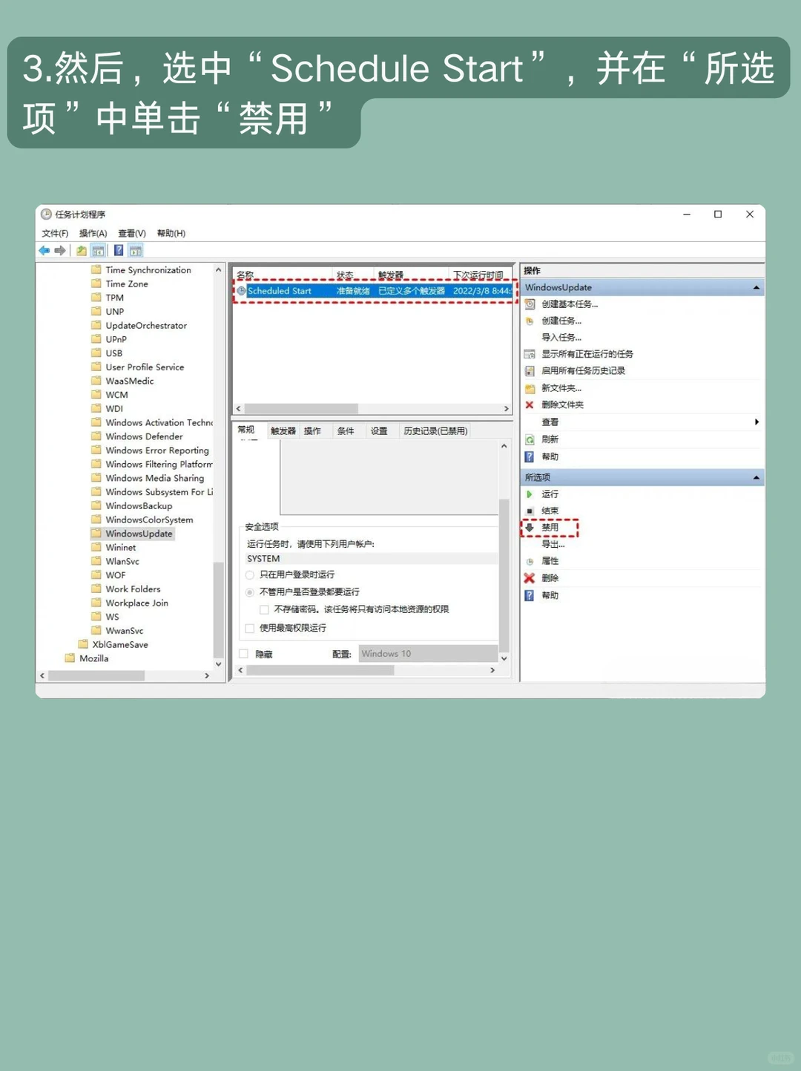Image resolution: width=801 pixels, height=1071 pixels.
Task: Click help icon under WindowsUpdate section
Action: [530, 457]
